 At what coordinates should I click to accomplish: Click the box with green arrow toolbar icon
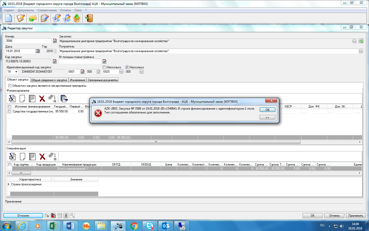click(77, 18)
